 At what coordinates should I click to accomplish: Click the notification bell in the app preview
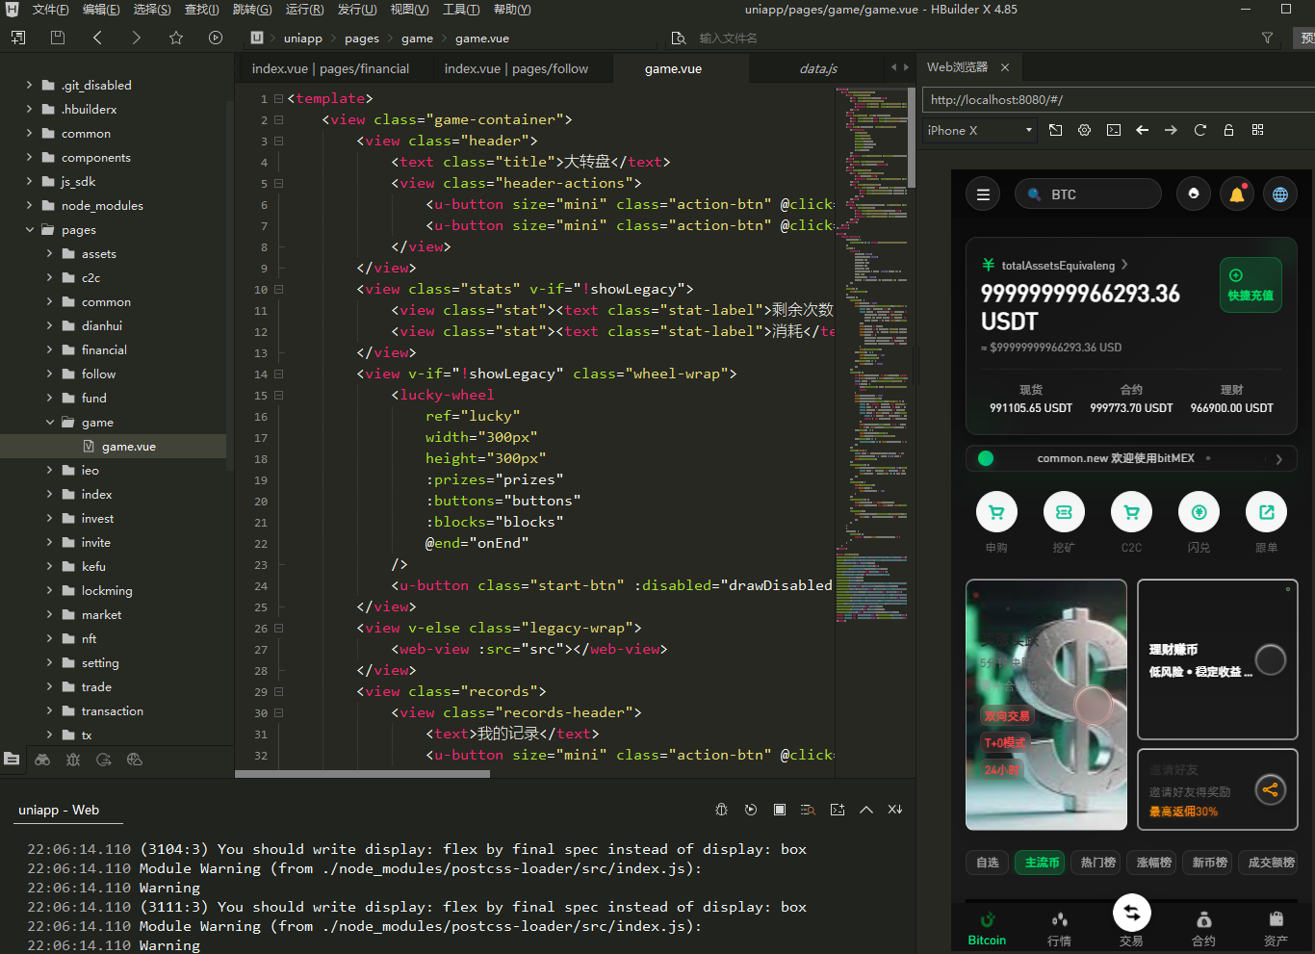[x=1236, y=194]
